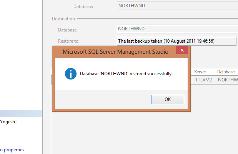Image resolution: width=238 pixels, height=154 pixels.
Task: Click OK to dismiss the restore dialog
Action: click(x=167, y=99)
